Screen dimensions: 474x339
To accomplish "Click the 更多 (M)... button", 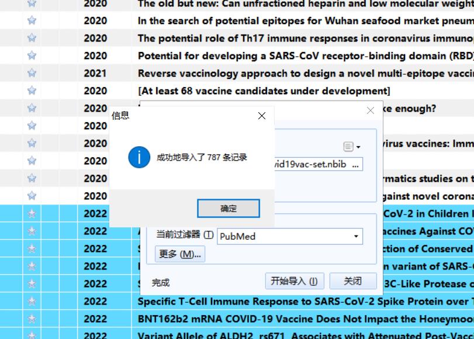I will tap(180, 254).
